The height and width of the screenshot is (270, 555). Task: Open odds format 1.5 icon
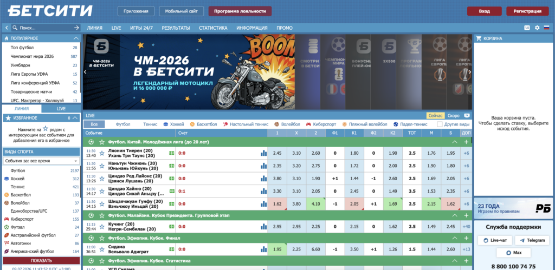click(x=527, y=28)
